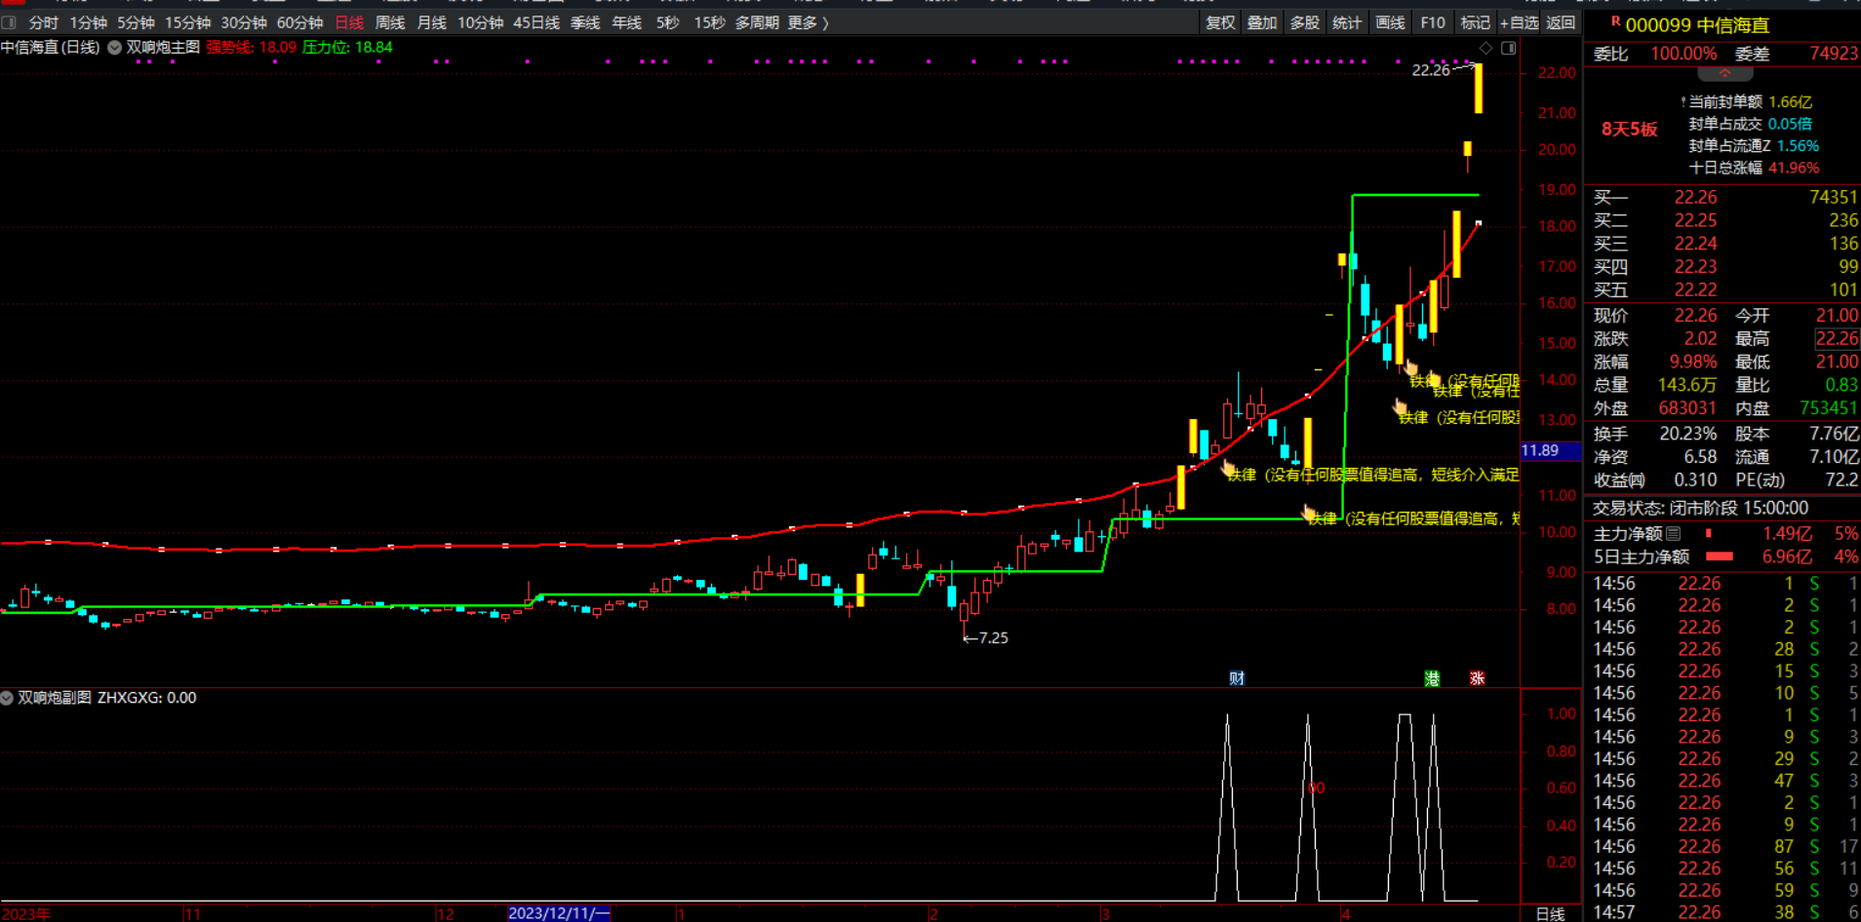
Task: Click the 强势线: 18.09 indicator value
Action: coord(252,47)
